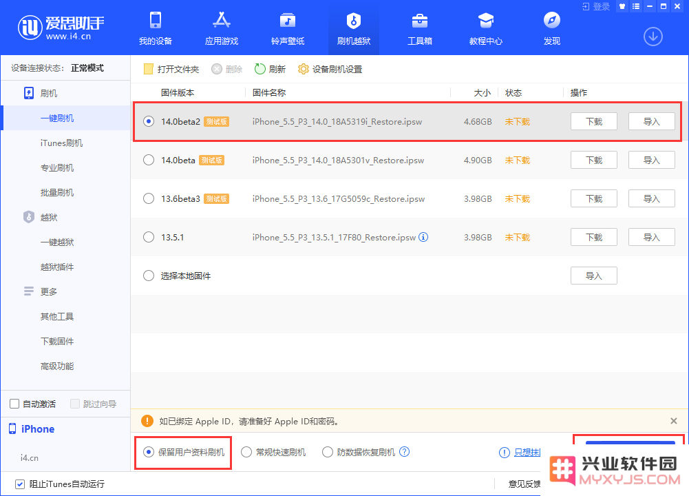
Task: Download 13.5.1 firmware
Action: tap(593, 238)
